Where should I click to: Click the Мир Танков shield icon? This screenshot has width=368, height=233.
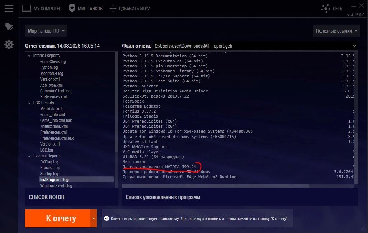(x=72, y=9)
